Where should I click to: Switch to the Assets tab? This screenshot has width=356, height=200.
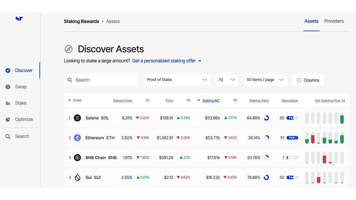tap(311, 21)
